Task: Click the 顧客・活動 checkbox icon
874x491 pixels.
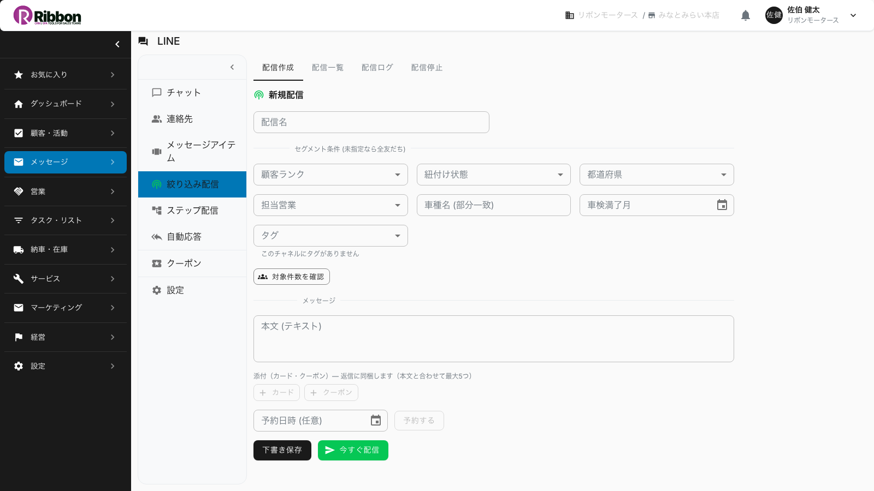Action: tap(19, 133)
